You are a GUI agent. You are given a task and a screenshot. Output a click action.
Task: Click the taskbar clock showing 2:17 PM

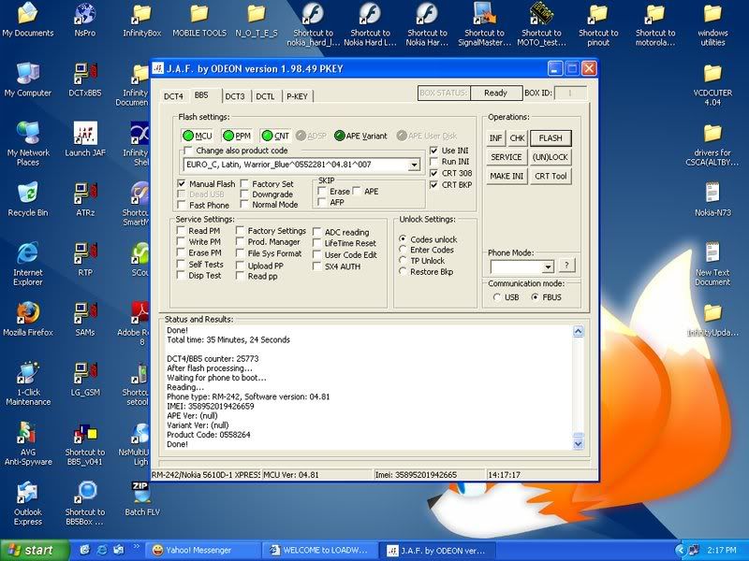click(x=721, y=551)
